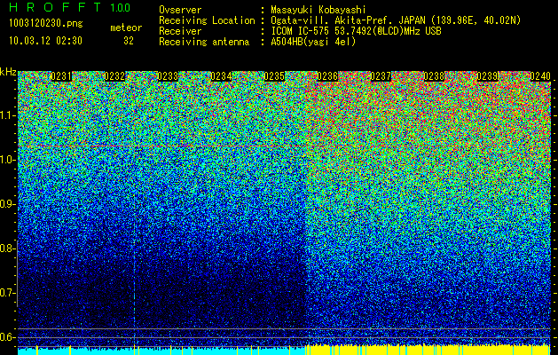This screenshot has height=355, width=558.
Task: Click the date stamp 10.03.12 02:30
Action: 45,41
